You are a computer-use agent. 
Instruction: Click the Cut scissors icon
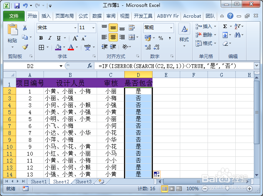click(25, 28)
